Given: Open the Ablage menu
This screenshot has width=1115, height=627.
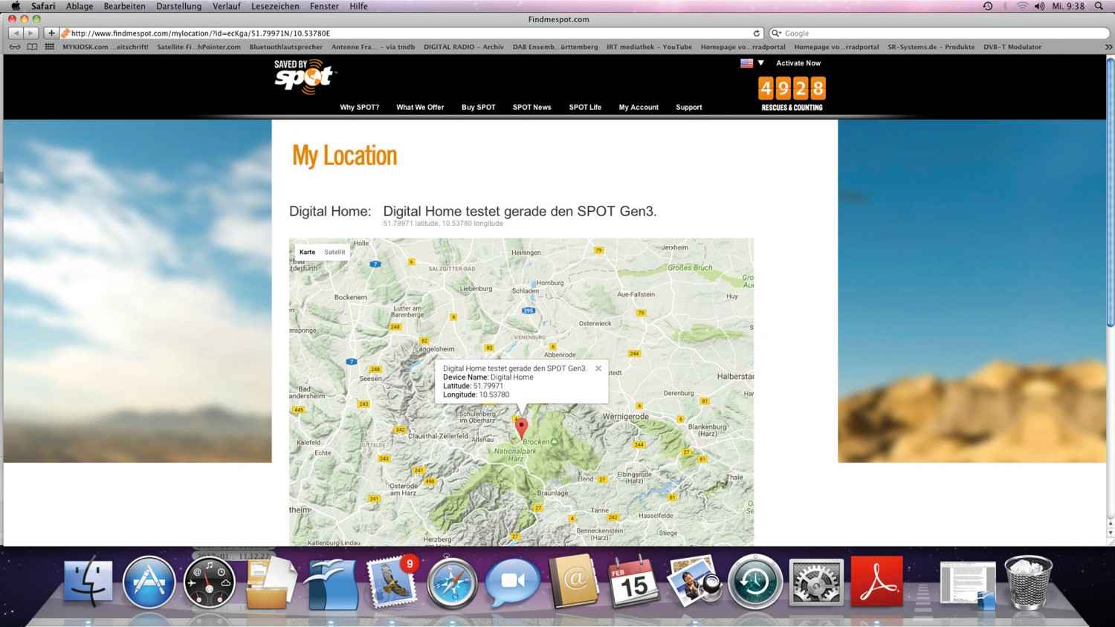Looking at the screenshot, I should (80, 6).
